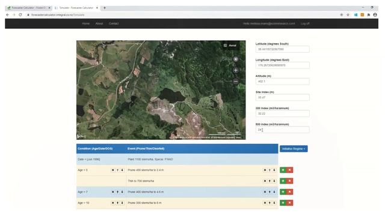Edit the Latitude (degrees South) field
The image size is (385, 216).
click(282, 49)
